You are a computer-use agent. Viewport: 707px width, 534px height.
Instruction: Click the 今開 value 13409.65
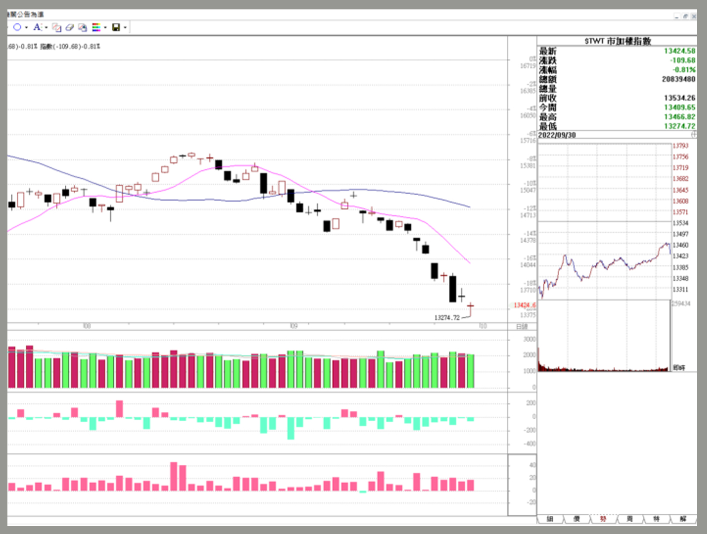[x=679, y=107]
